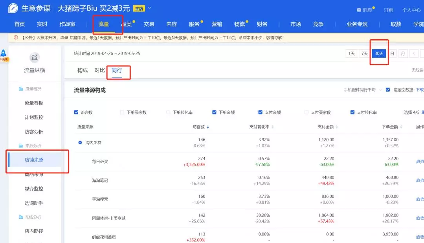This screenshot has height=243, width=424.
Task: Open the 服务 menu
Action: pos(194,24)
